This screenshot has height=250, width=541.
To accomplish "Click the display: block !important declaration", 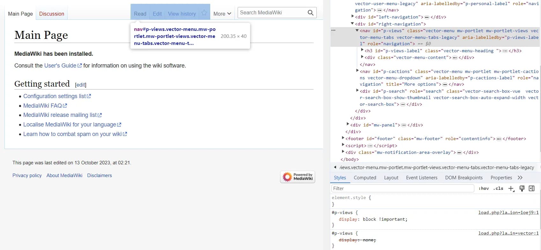I will [373, 219].
